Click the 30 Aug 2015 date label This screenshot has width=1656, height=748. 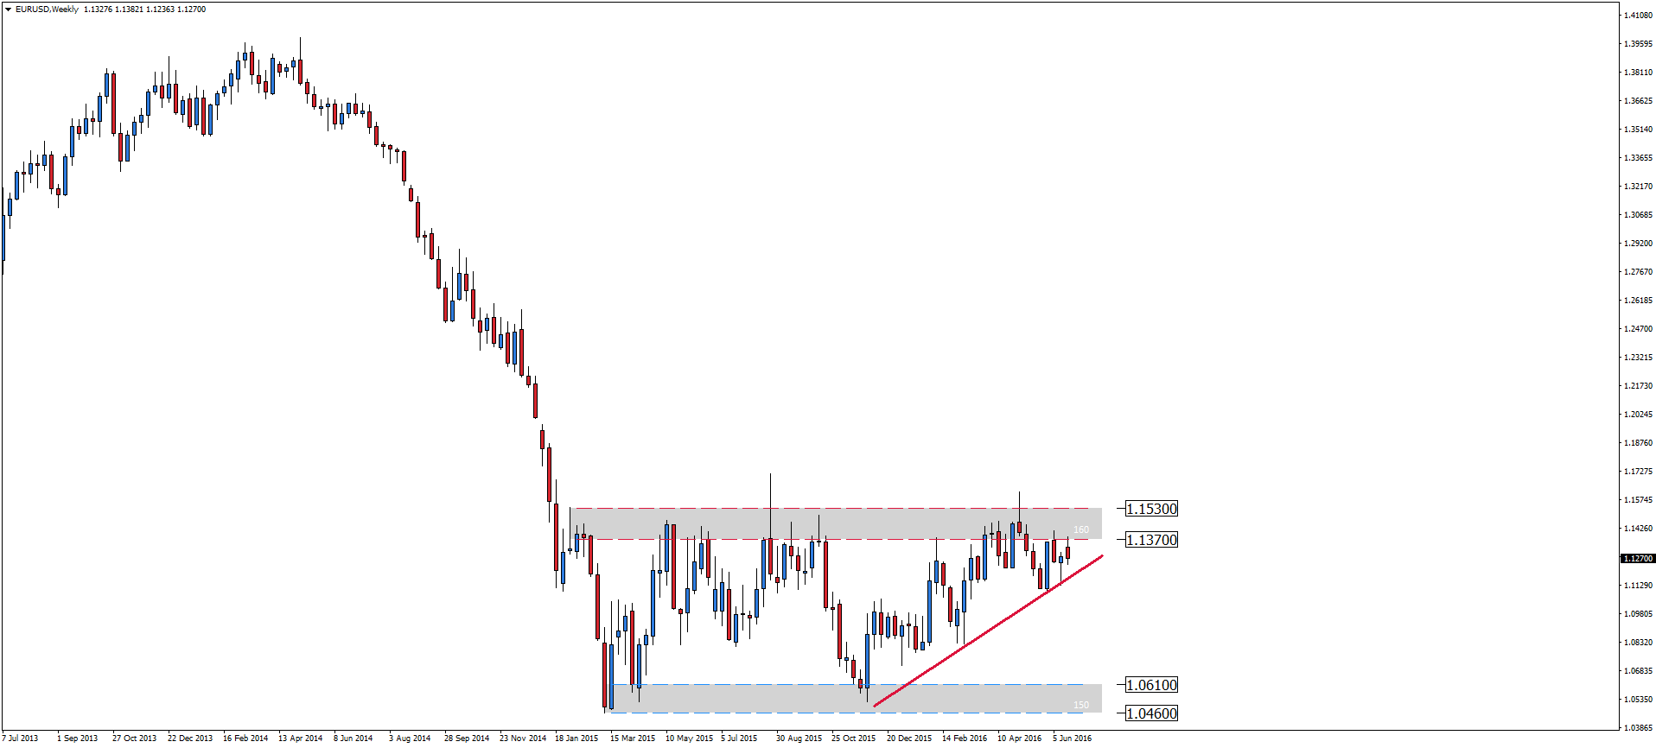[x=799, y=738]
